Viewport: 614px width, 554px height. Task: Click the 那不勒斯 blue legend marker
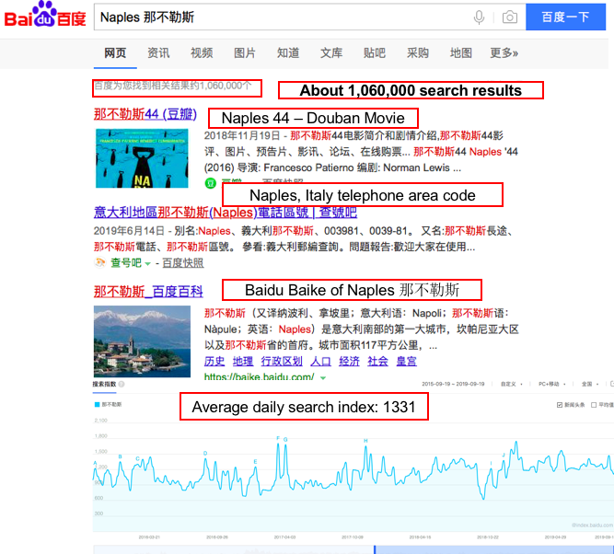97,404
